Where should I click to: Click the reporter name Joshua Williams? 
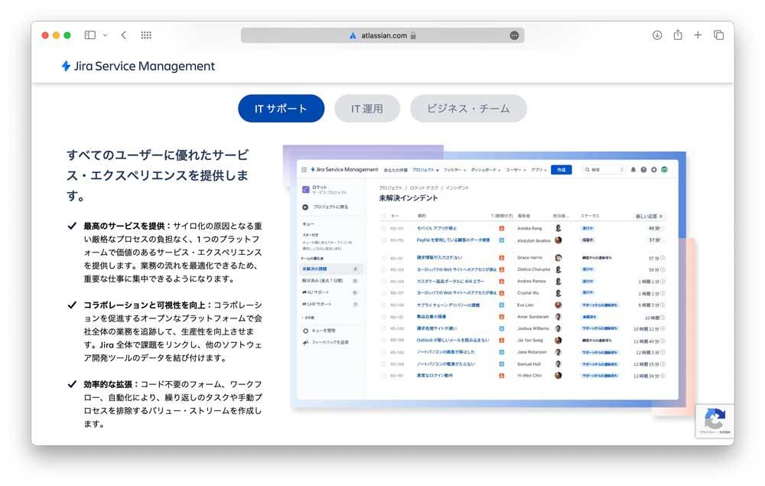point(532,328)
